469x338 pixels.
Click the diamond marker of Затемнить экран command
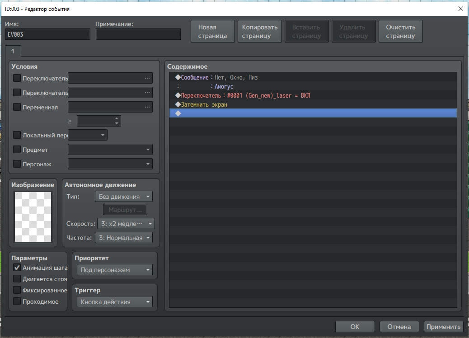tap(178, 104)
